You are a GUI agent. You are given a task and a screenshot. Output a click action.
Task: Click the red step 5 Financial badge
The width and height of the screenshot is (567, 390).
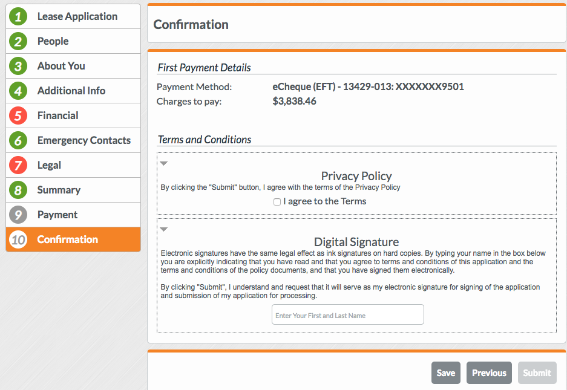tap(18, 116)
